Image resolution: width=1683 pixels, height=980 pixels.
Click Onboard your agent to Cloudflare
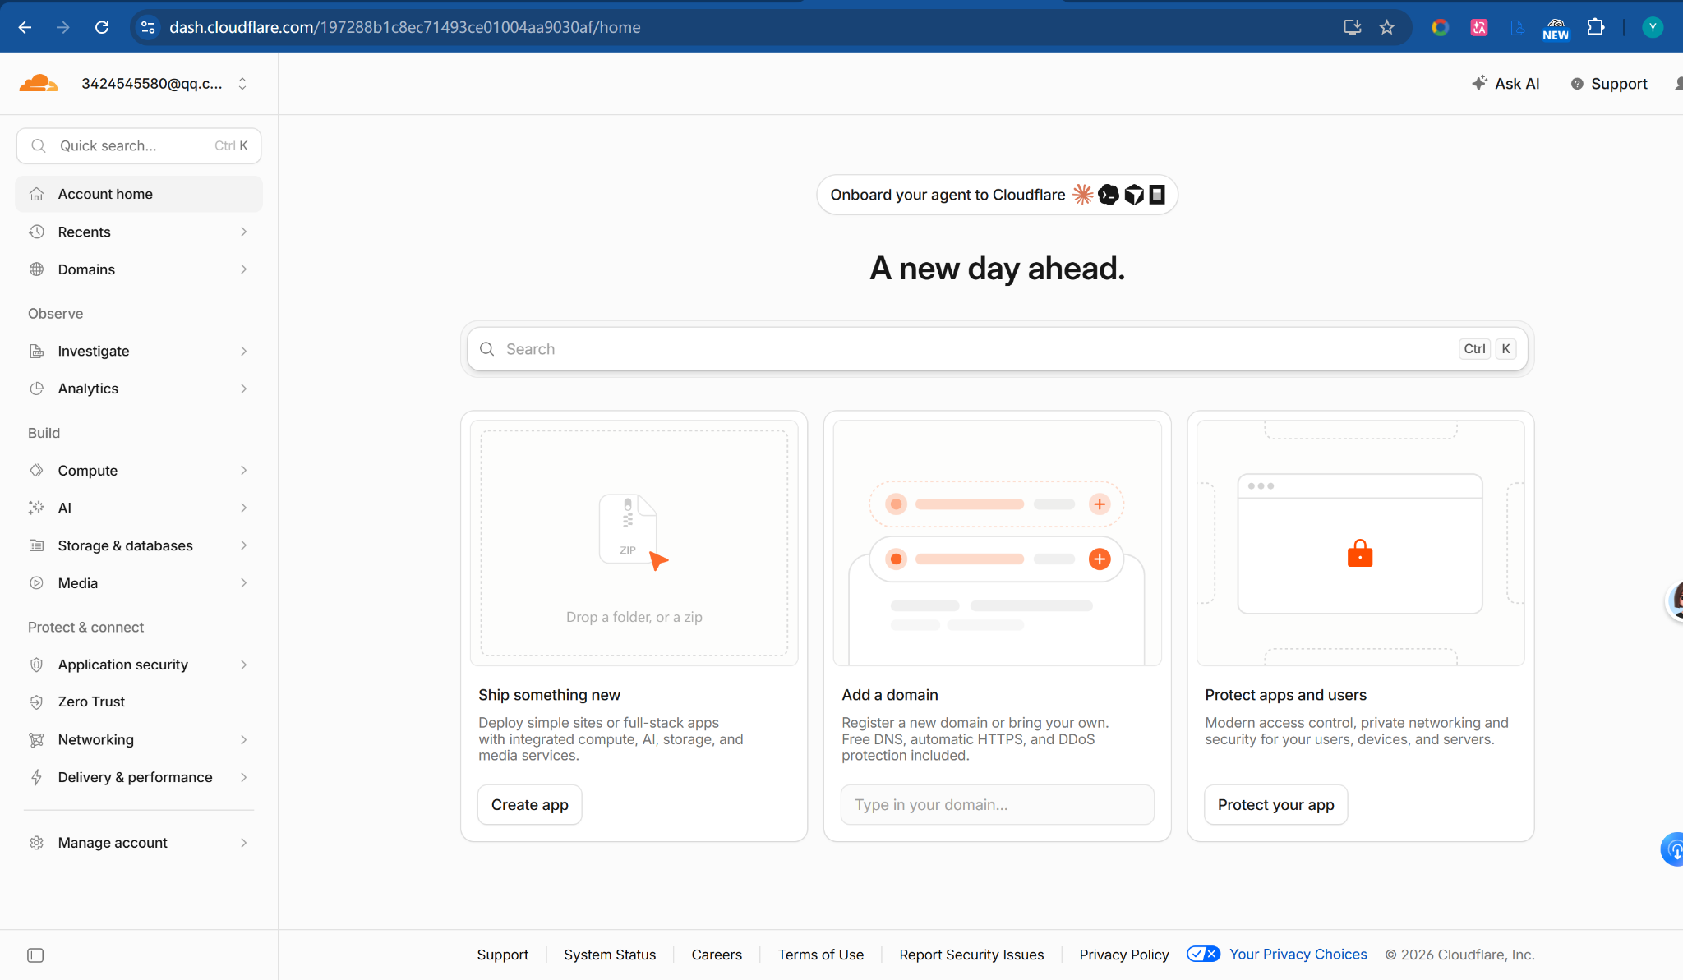point(997,195)
